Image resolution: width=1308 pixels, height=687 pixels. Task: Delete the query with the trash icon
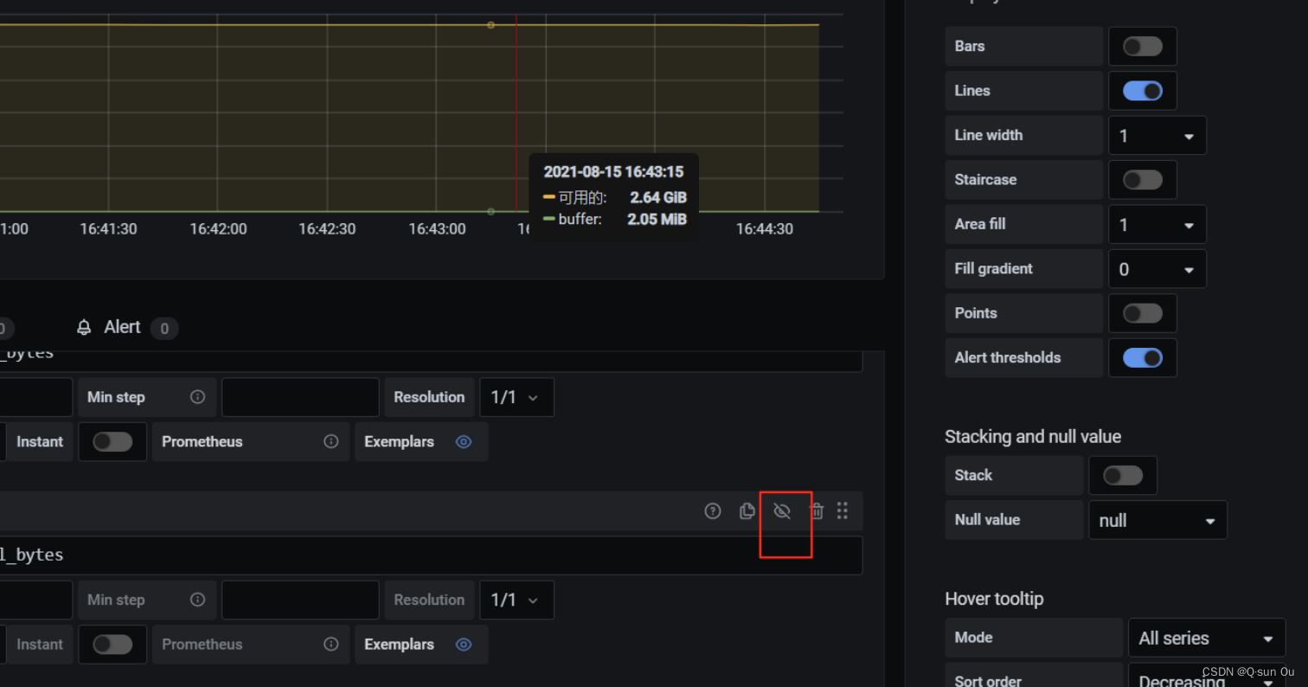(816, 510)
